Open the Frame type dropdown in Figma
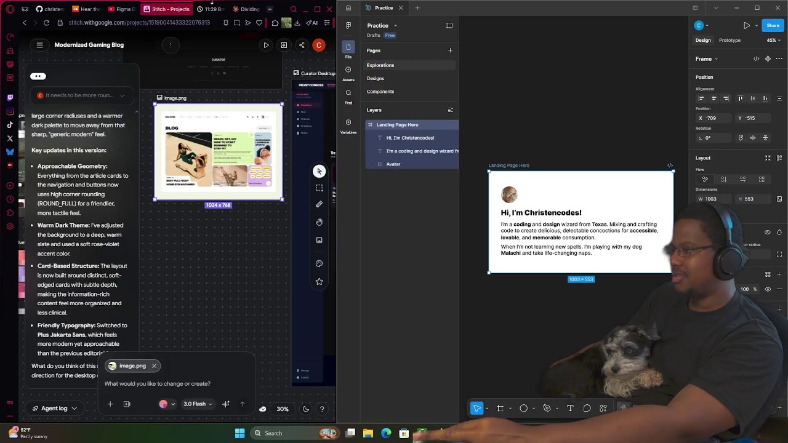788x443 pixels. pos(707,59)
